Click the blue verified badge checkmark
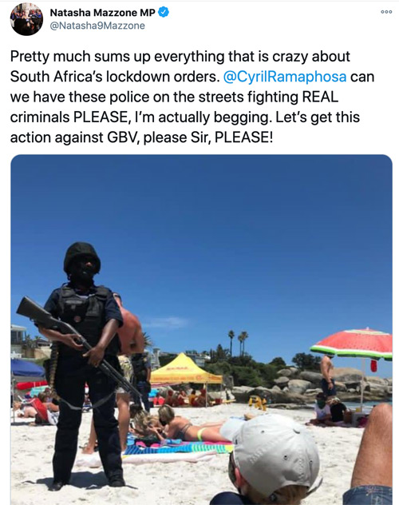 click(x=164, y=12)
